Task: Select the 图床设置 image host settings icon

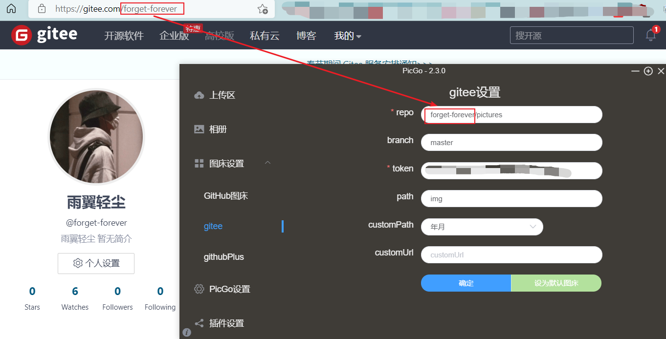Action: 199,163
